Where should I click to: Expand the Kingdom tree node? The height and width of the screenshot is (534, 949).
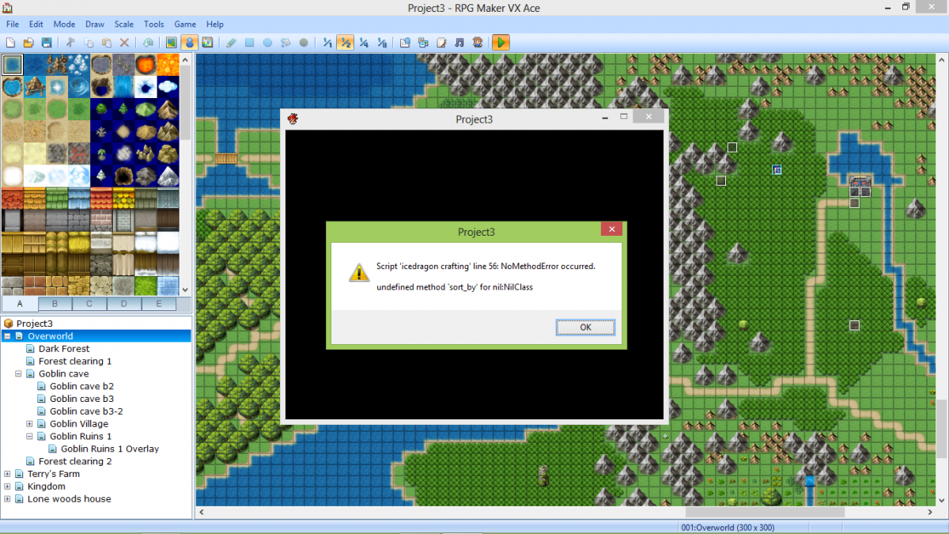(x=7, y=487)
